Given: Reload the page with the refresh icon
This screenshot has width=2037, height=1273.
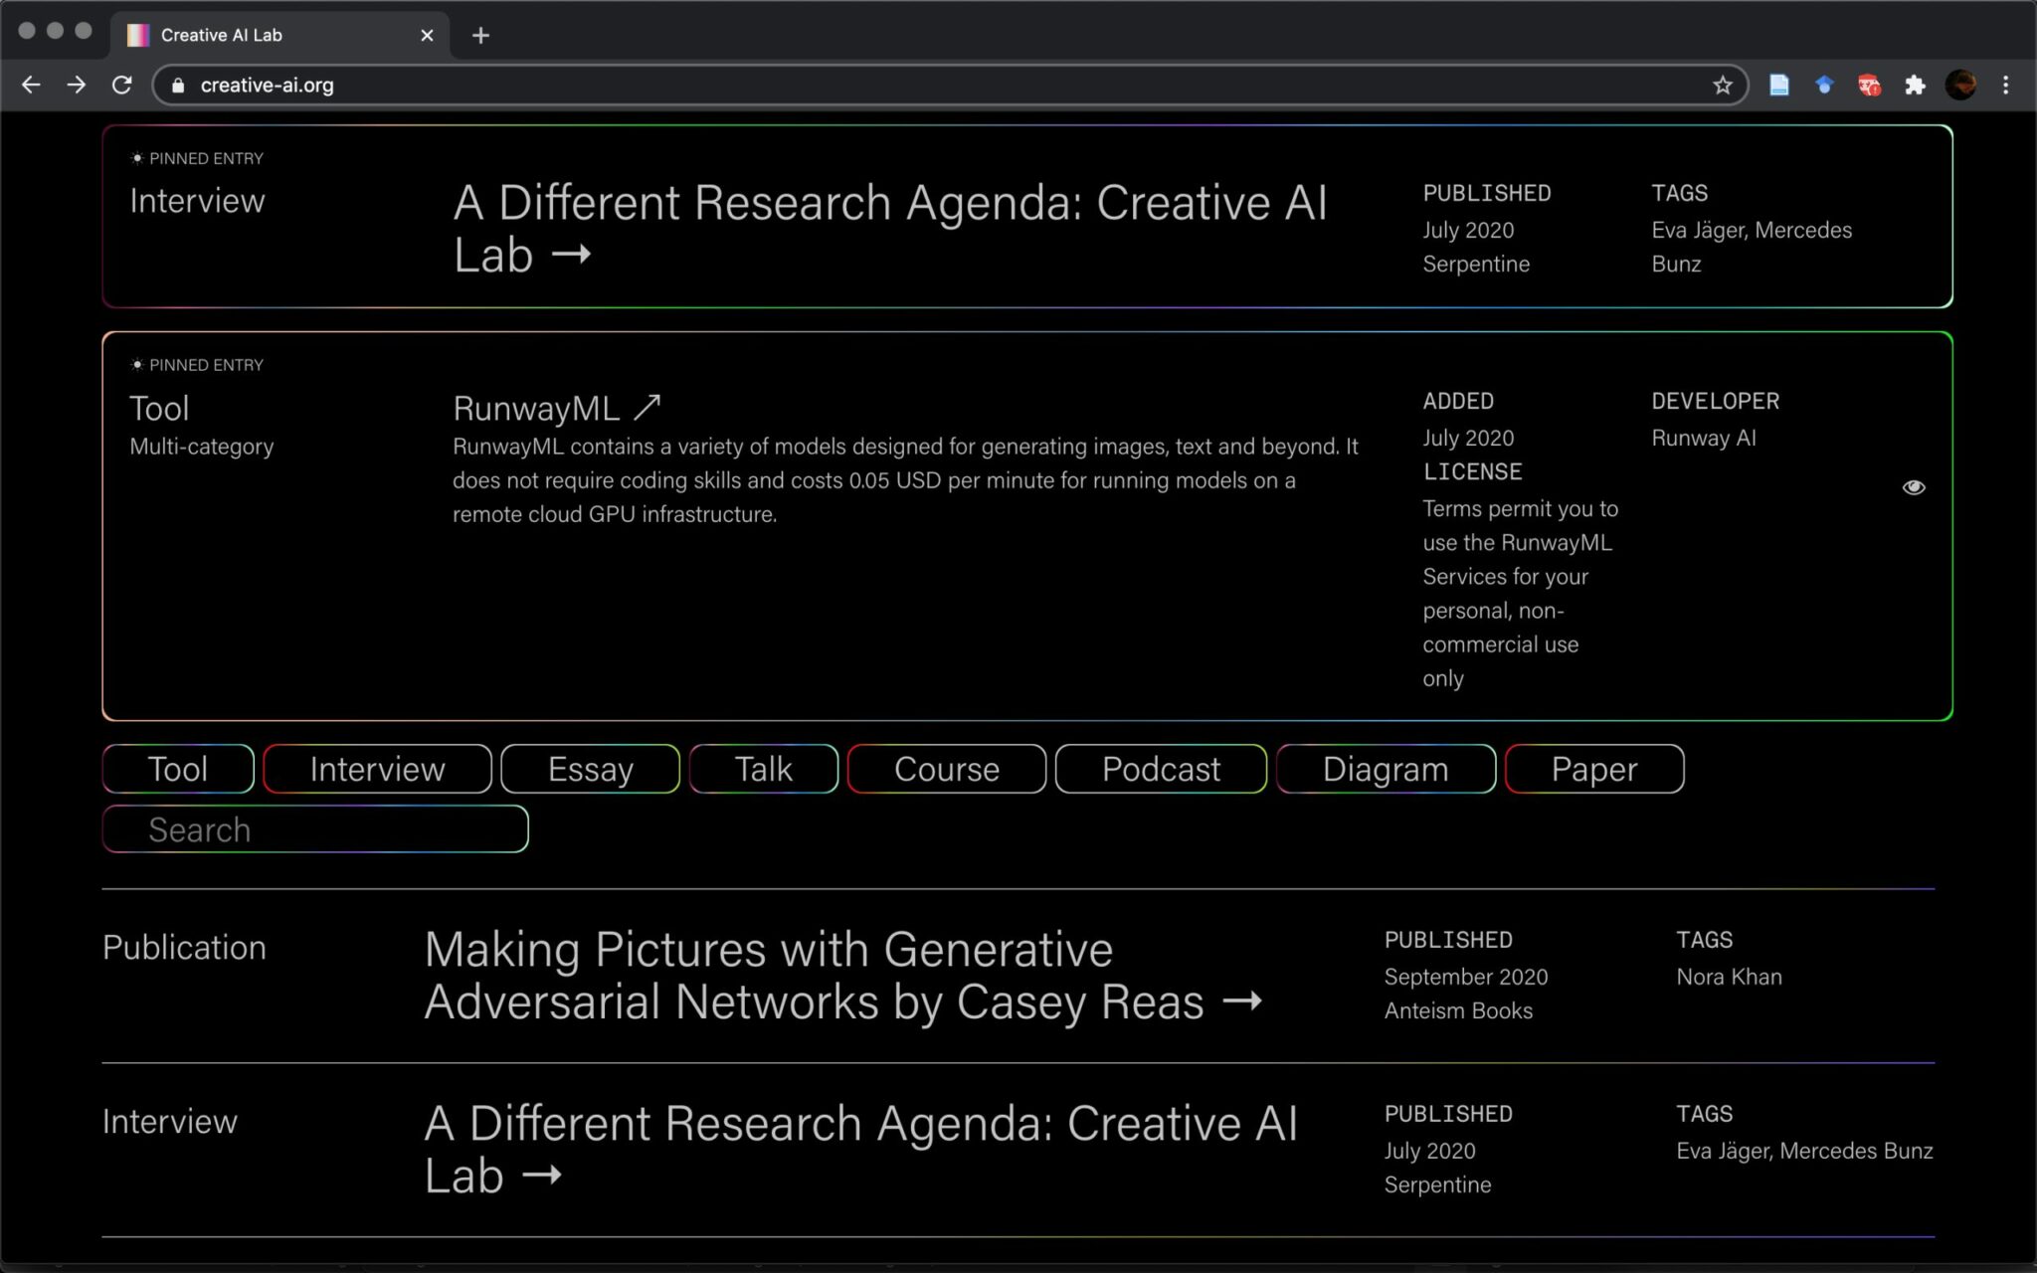Looking at the screenshot, I should click(122, 85).
